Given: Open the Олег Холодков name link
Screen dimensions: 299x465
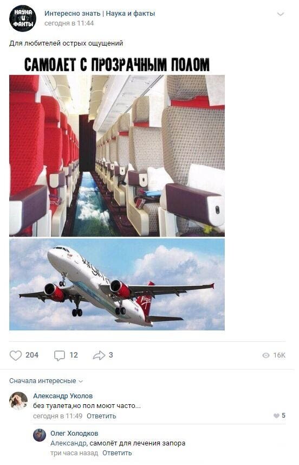Looking at the screenshot, I should pyautogui.click(x=74, y=434).
